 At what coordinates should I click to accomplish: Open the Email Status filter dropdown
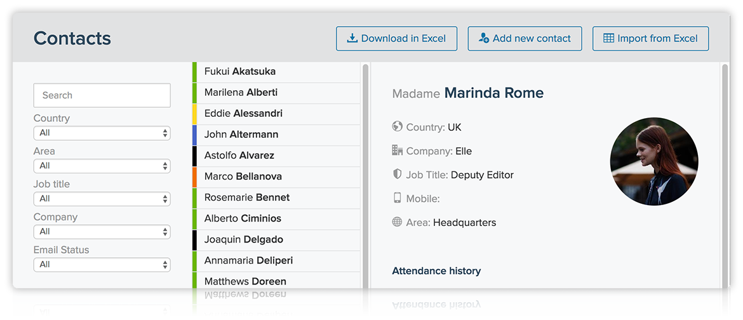click(102, 265)
